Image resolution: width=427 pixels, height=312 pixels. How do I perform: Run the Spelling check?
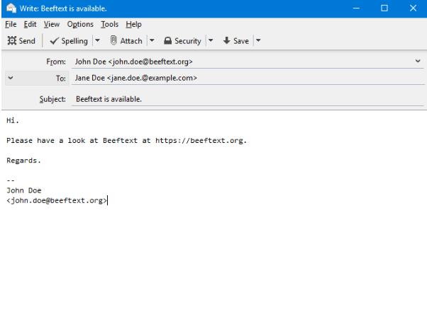pos(69,41)
